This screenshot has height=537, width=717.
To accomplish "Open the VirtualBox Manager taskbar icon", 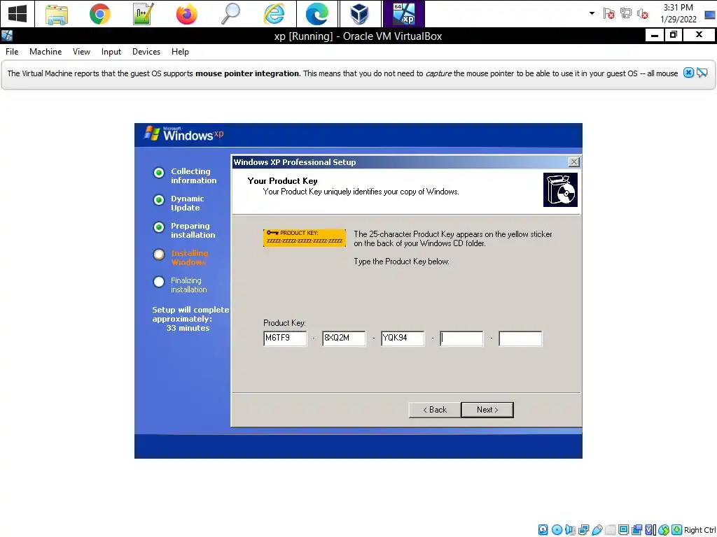I will [x=360, y=14].
